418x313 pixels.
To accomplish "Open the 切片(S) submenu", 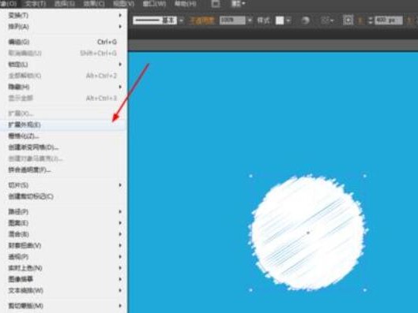I will click(x=63, y=185).
